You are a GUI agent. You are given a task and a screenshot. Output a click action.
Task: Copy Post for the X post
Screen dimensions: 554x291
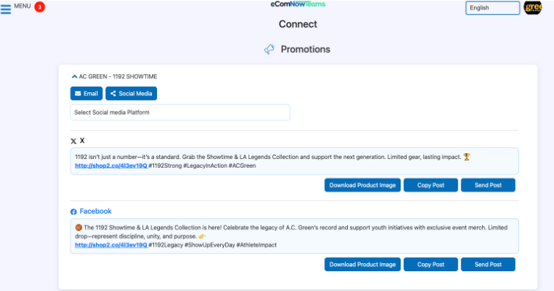point(431,185)
